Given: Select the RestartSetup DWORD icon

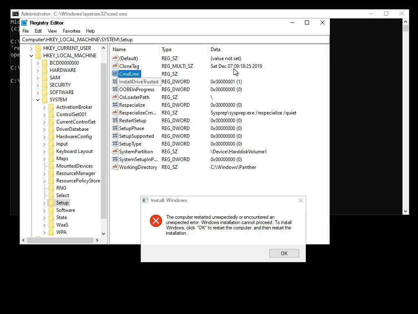Looking at the screenshot, I should 115,120.
